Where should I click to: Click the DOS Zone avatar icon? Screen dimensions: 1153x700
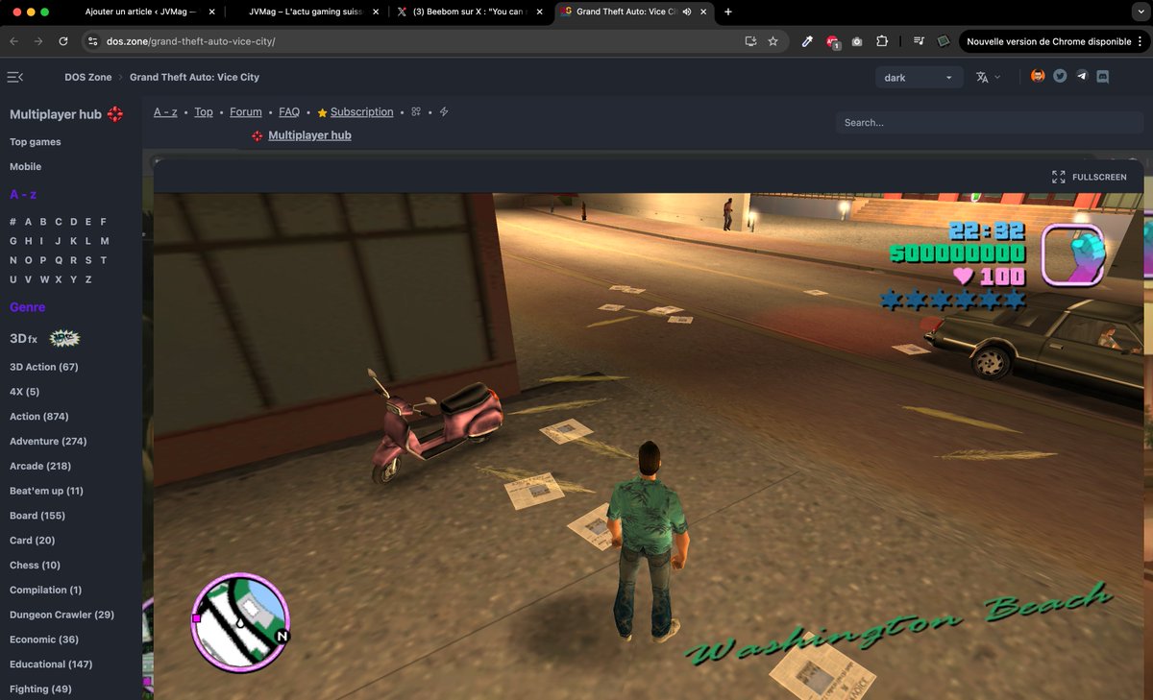tap(1037, 75)
